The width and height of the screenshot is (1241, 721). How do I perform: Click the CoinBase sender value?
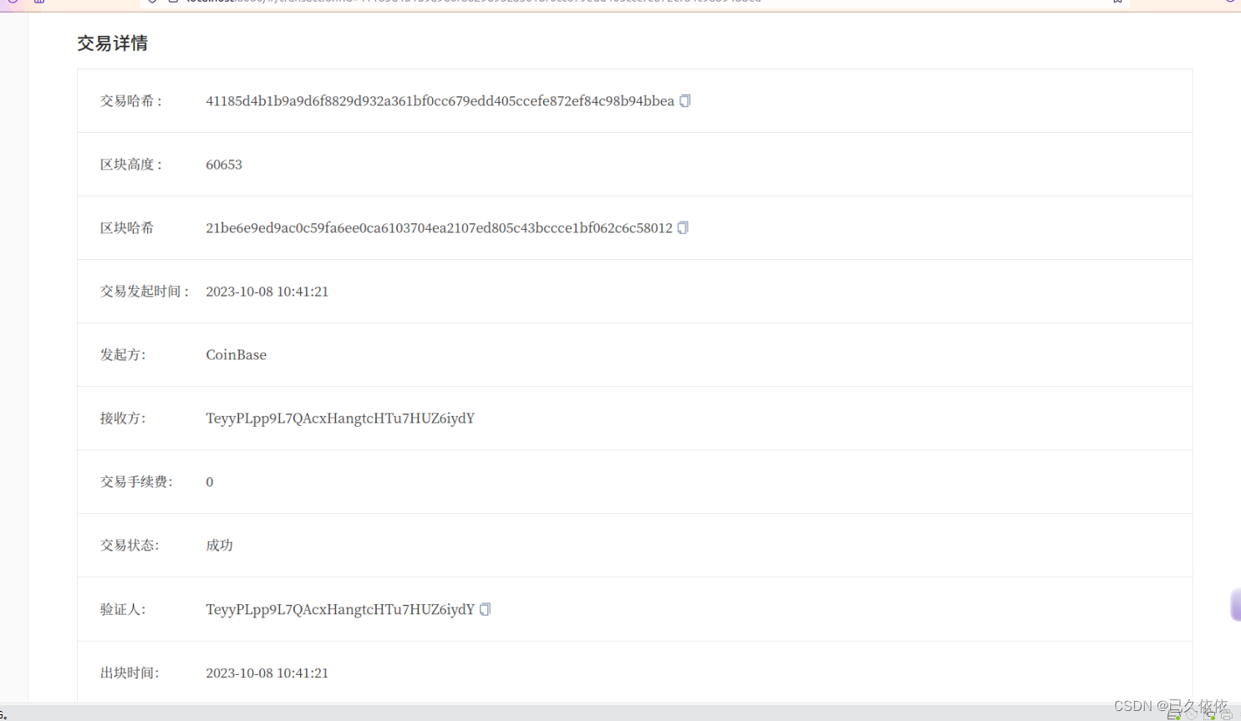click(x=237, y=355)
